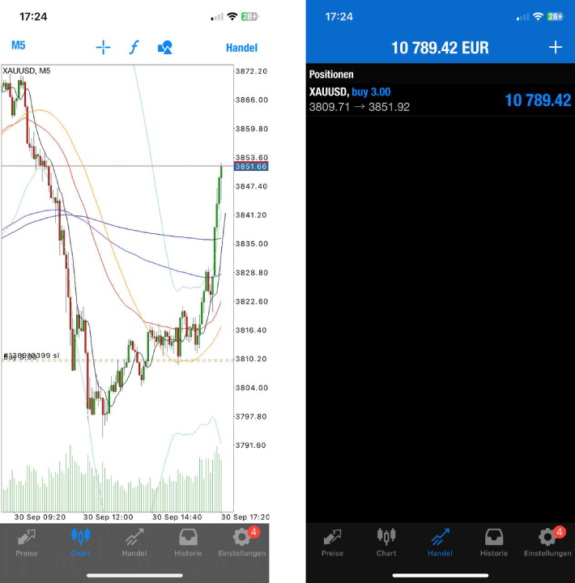Tap the 3810.20 price scale label
This screenshot has width=575, height=583.
251,359
